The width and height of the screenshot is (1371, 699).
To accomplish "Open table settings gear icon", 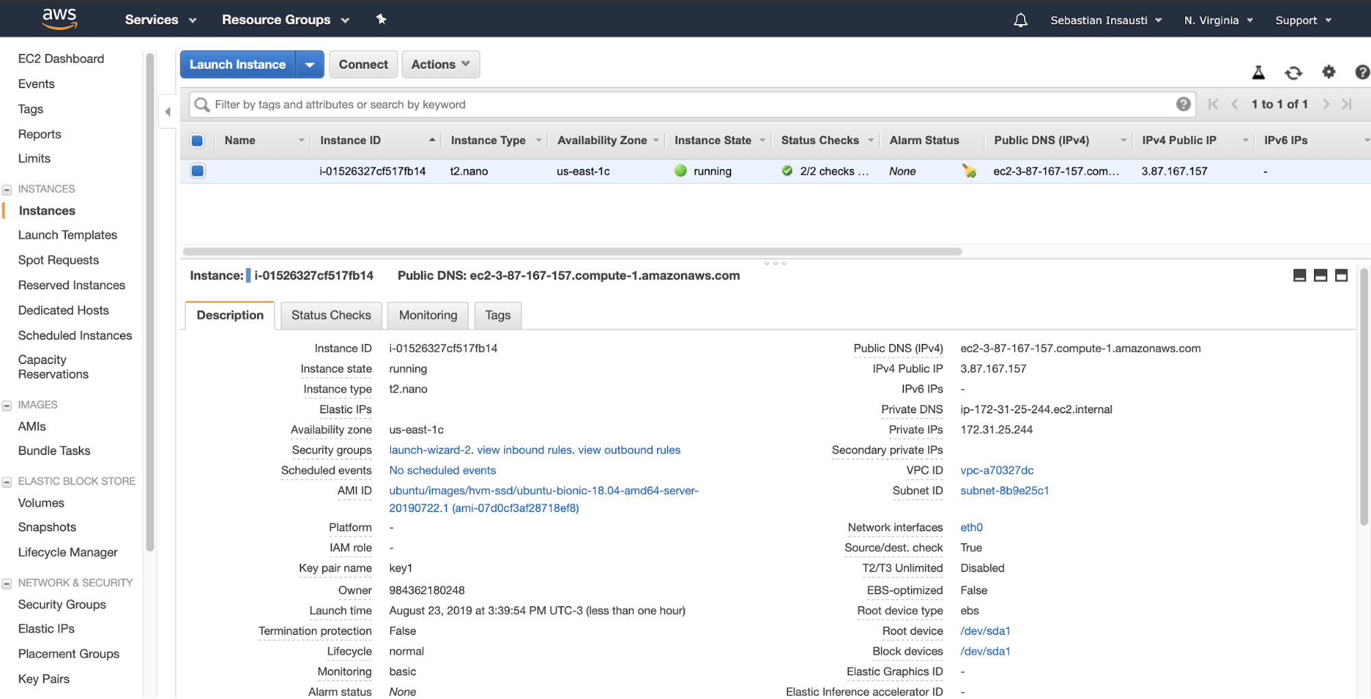I will click(x=1329, y=71).
